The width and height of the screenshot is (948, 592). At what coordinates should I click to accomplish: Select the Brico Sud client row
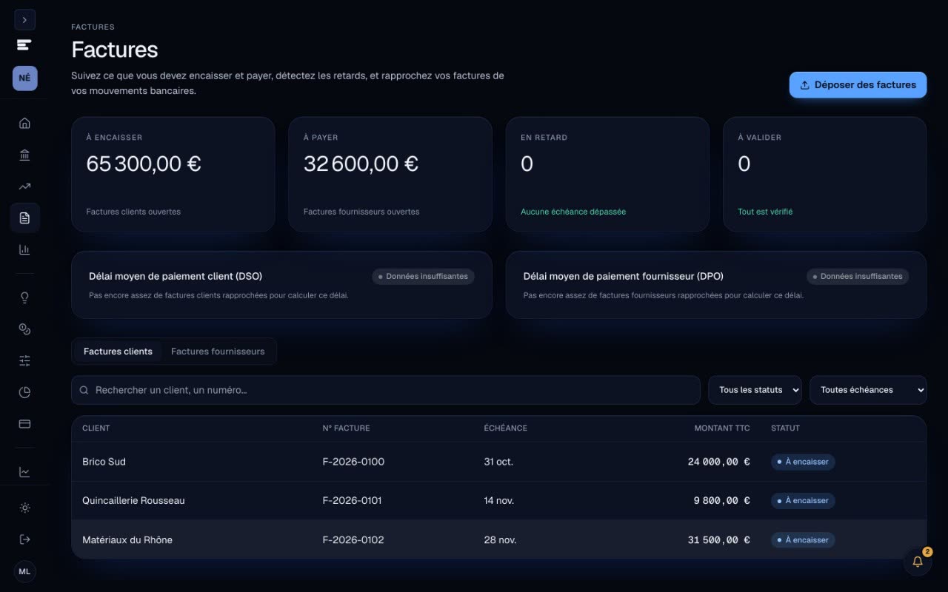[x=498, y=462]
